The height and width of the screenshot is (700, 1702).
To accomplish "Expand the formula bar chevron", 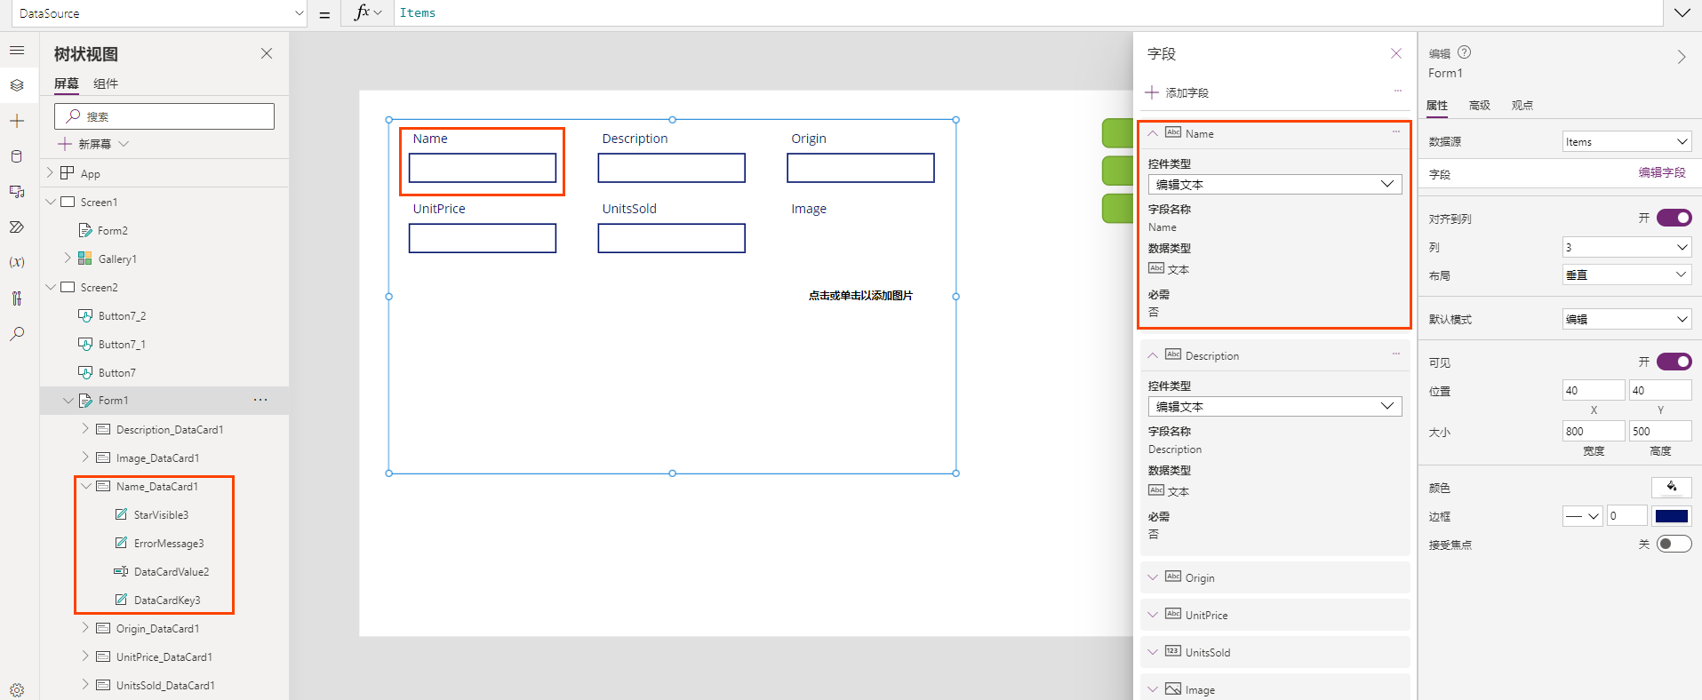I will [1682, 12].
